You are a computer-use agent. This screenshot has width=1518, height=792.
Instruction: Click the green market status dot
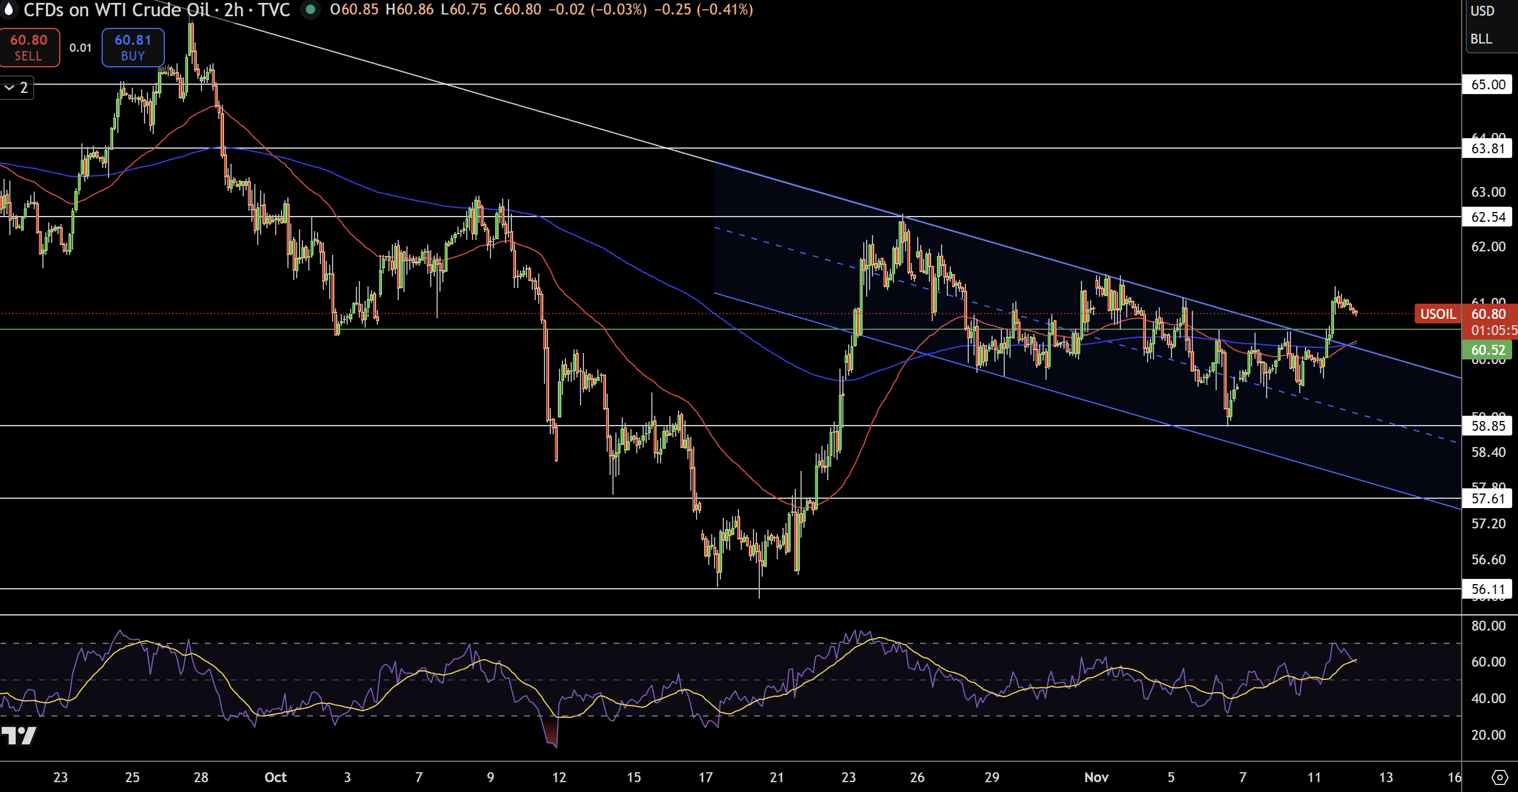310,9
